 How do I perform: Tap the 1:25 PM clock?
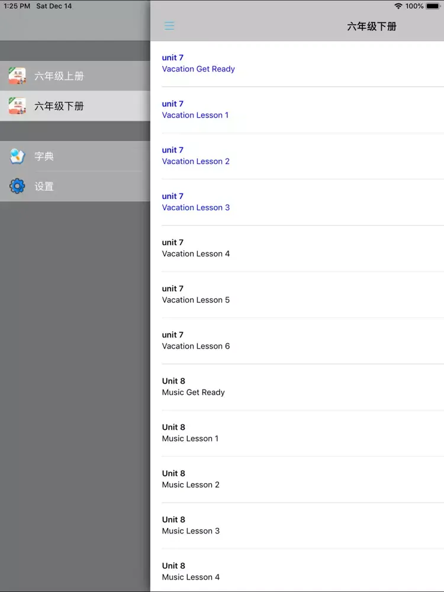(17, 6)
